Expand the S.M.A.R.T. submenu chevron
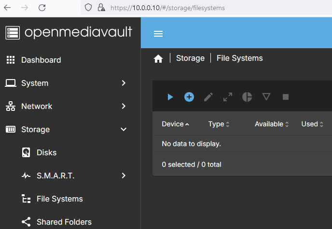Screen dimensions: 332x229 124,175
